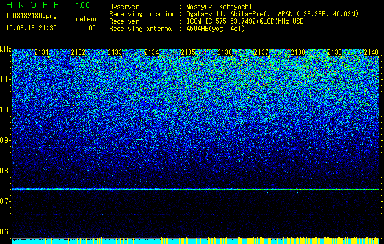The image size is (384, 244).
Task: Click time marker 2135
Action: 188,52
